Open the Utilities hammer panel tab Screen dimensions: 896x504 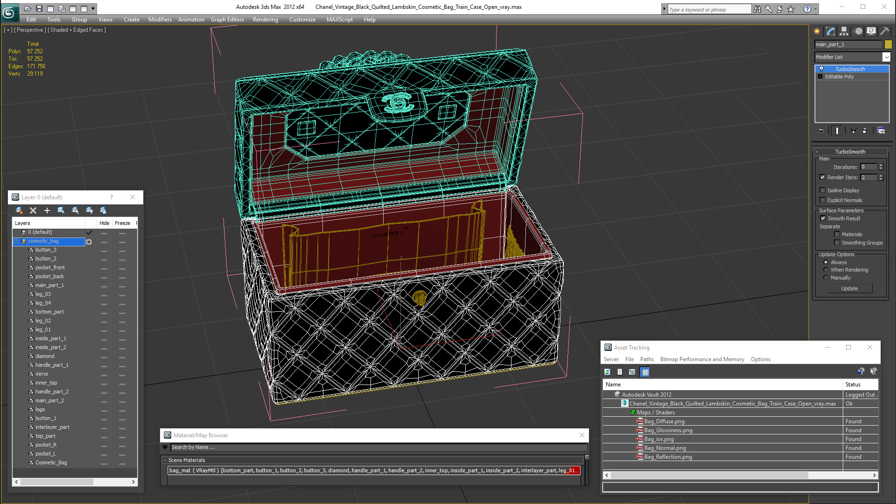tap(884, 31)
